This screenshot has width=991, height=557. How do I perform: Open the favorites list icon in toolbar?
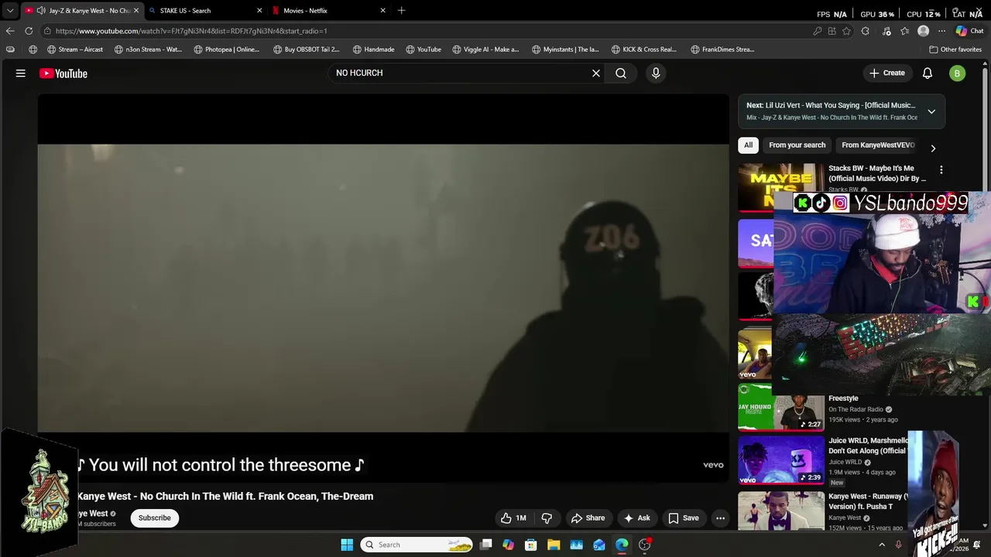(x=904, y=31)
